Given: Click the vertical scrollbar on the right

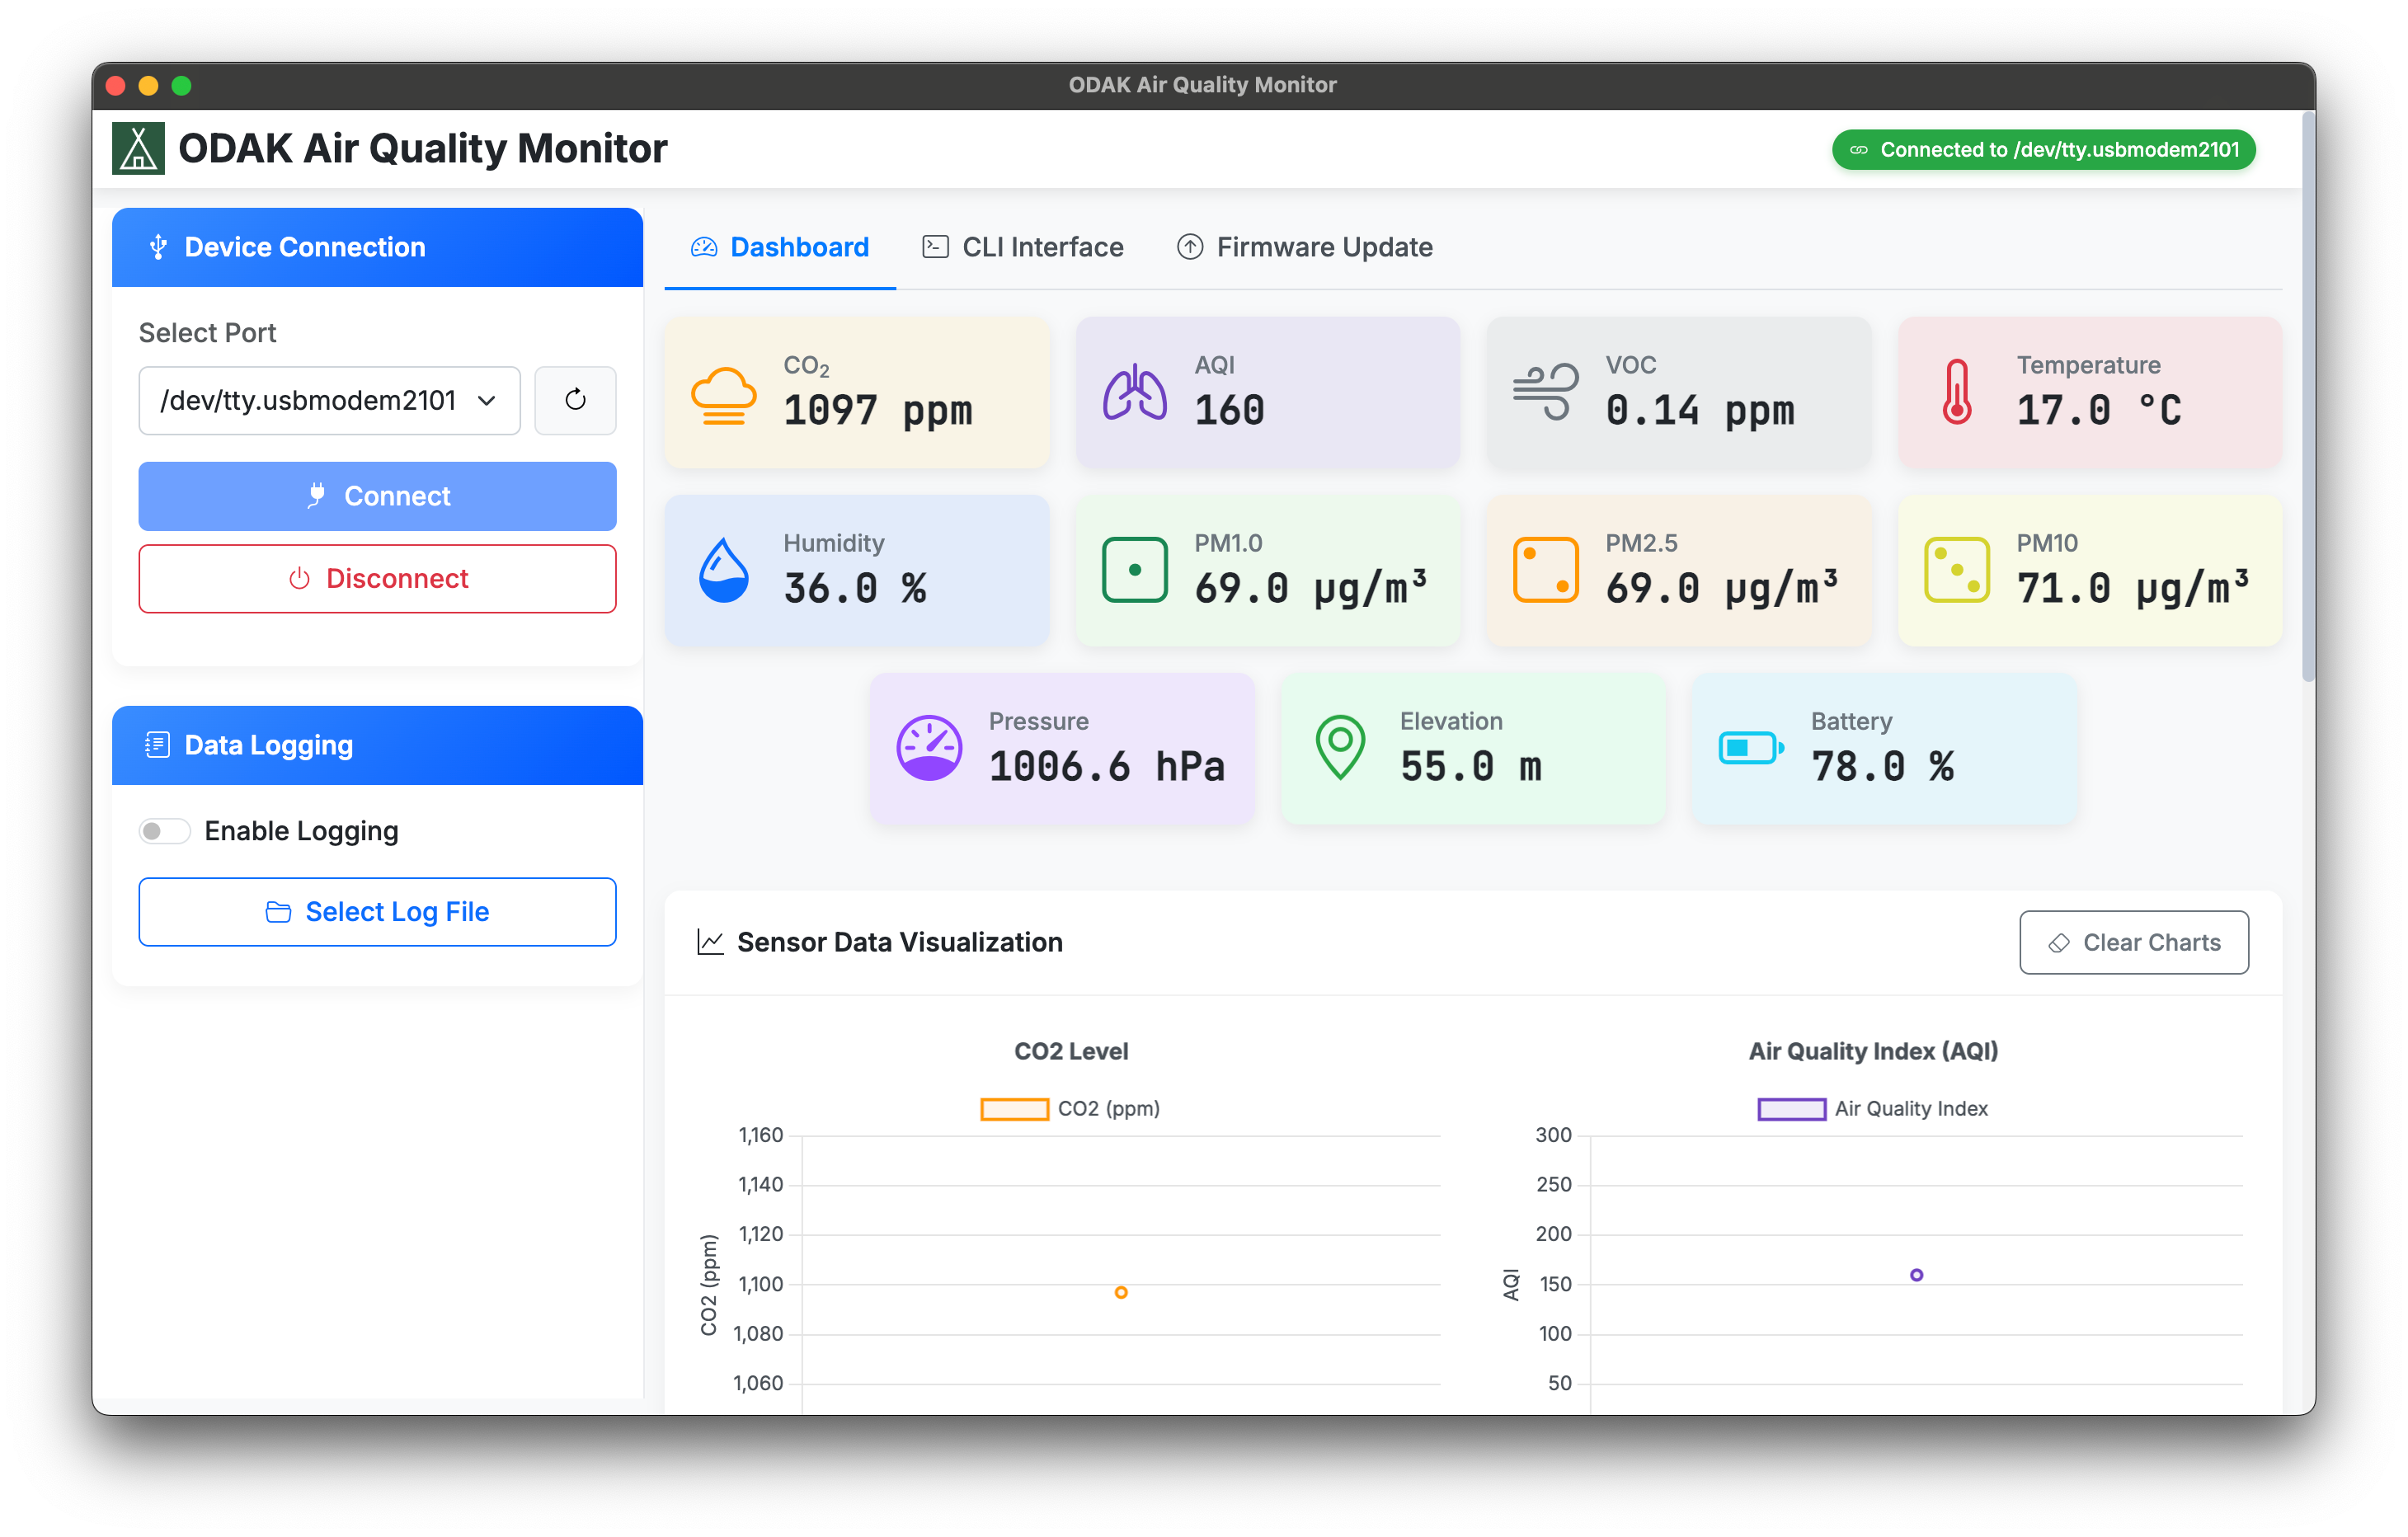Looking at the screenshot, I should coord(2307,400).
